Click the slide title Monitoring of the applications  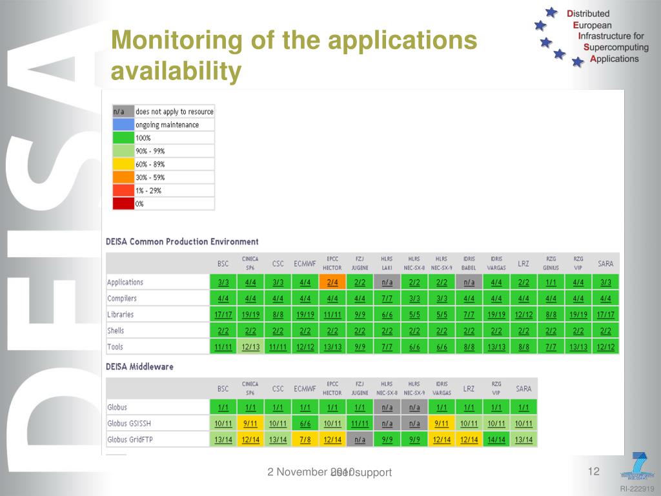294,41
